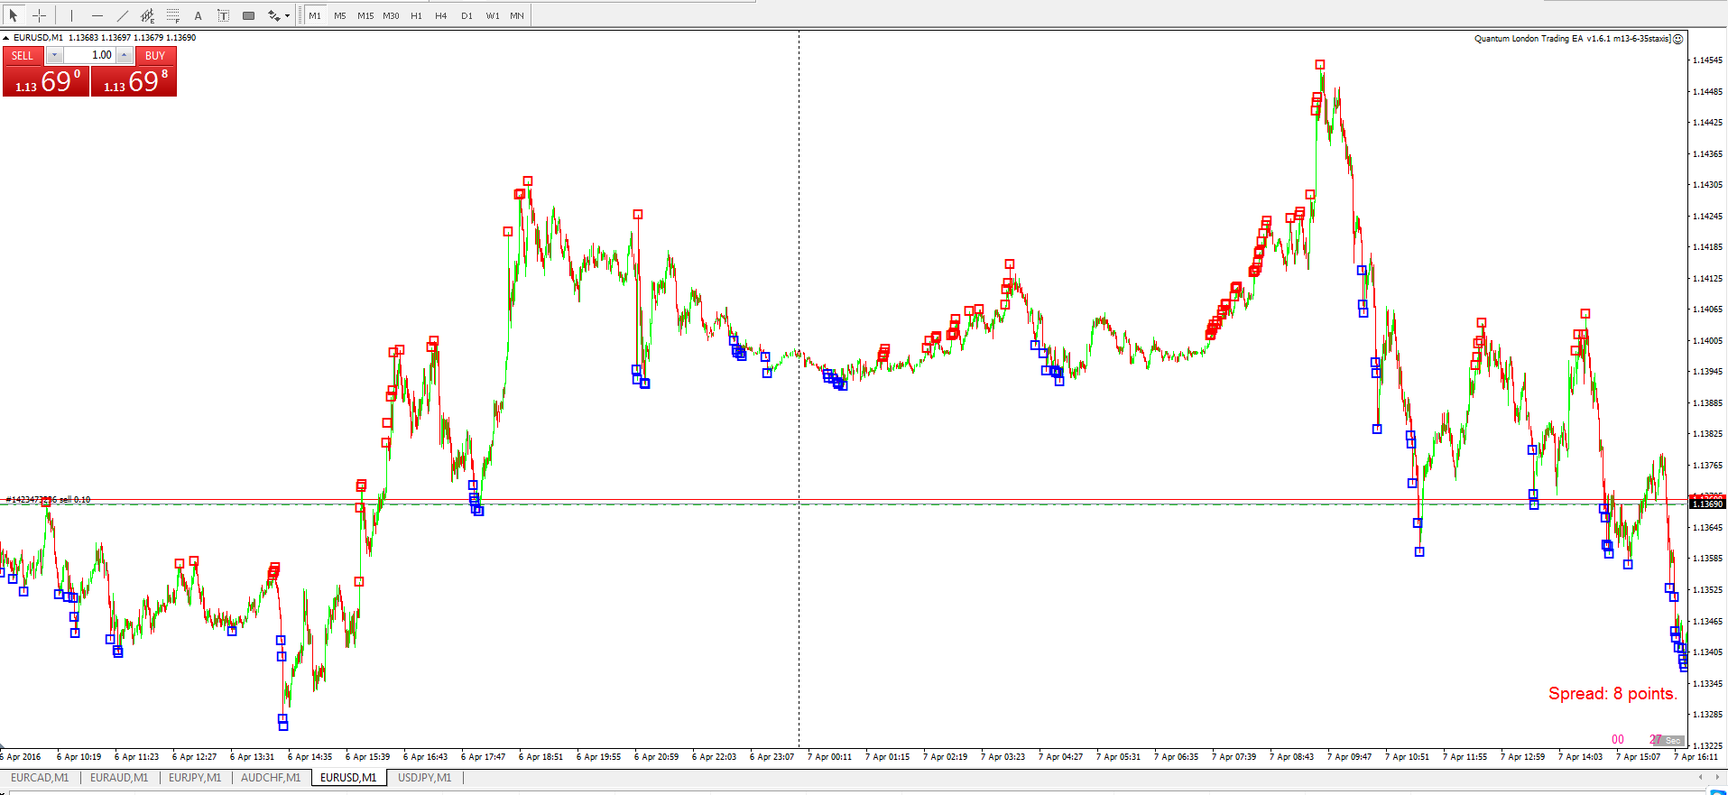Switch chart to M1 timeframe
Image resolution: width=1728 pixels, height=795 pixels.
click(315, 15)
